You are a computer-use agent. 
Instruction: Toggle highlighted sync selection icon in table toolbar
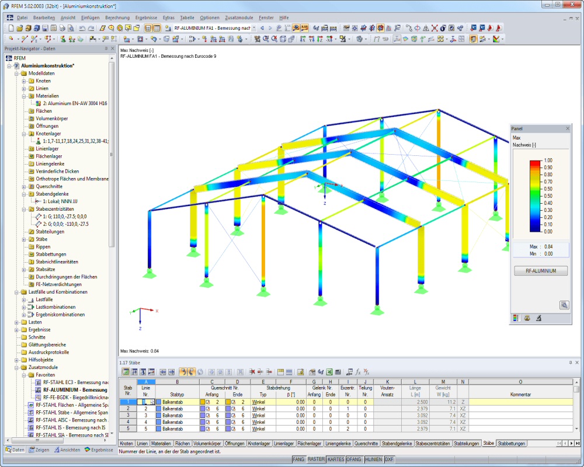[183, 372]
